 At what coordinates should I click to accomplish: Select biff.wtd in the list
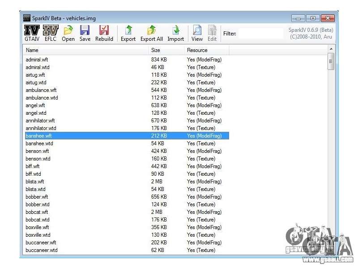(x=33, y=174)
